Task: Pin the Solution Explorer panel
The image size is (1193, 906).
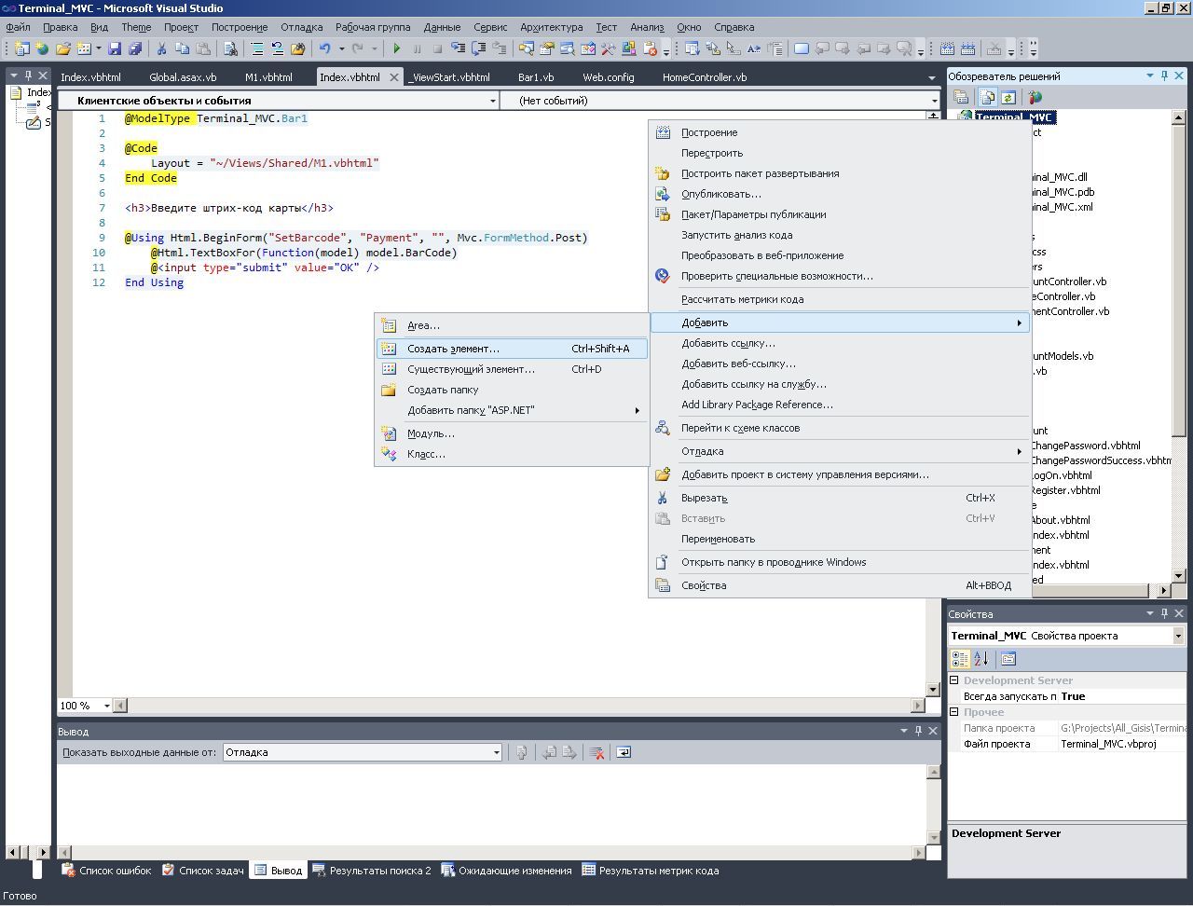Action: (1164, 75)
